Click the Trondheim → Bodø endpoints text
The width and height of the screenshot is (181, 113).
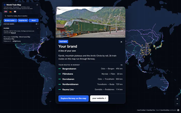(x=106, y=84)
